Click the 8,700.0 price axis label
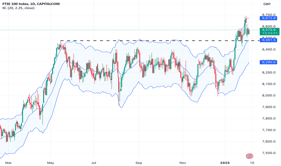The height and width of the screenshot is (166, 281). 269,15
